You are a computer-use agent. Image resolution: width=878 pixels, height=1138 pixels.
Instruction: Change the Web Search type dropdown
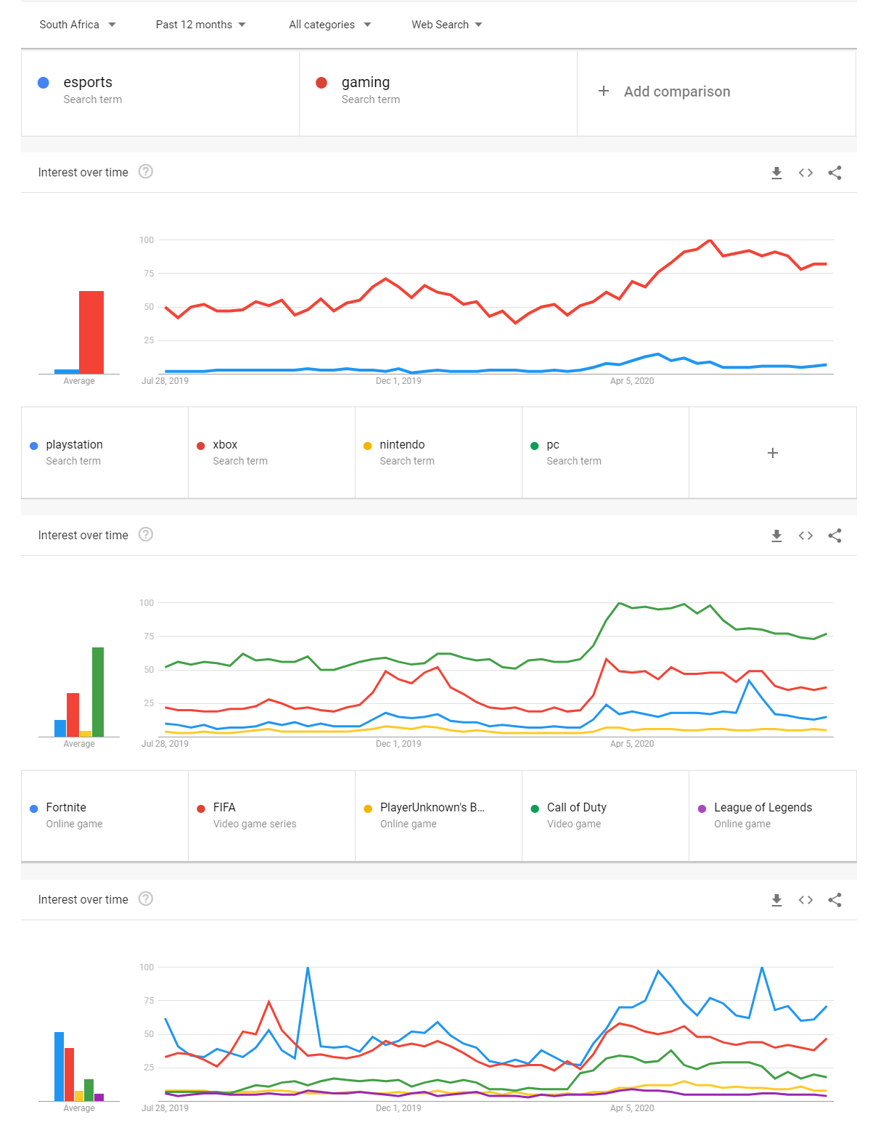(447, 25)
